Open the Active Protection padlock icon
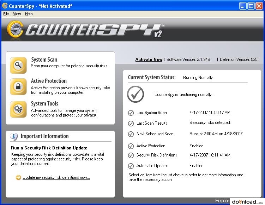Image resolution: width=265 pixels, height=205 pixels. pos(18,87)
